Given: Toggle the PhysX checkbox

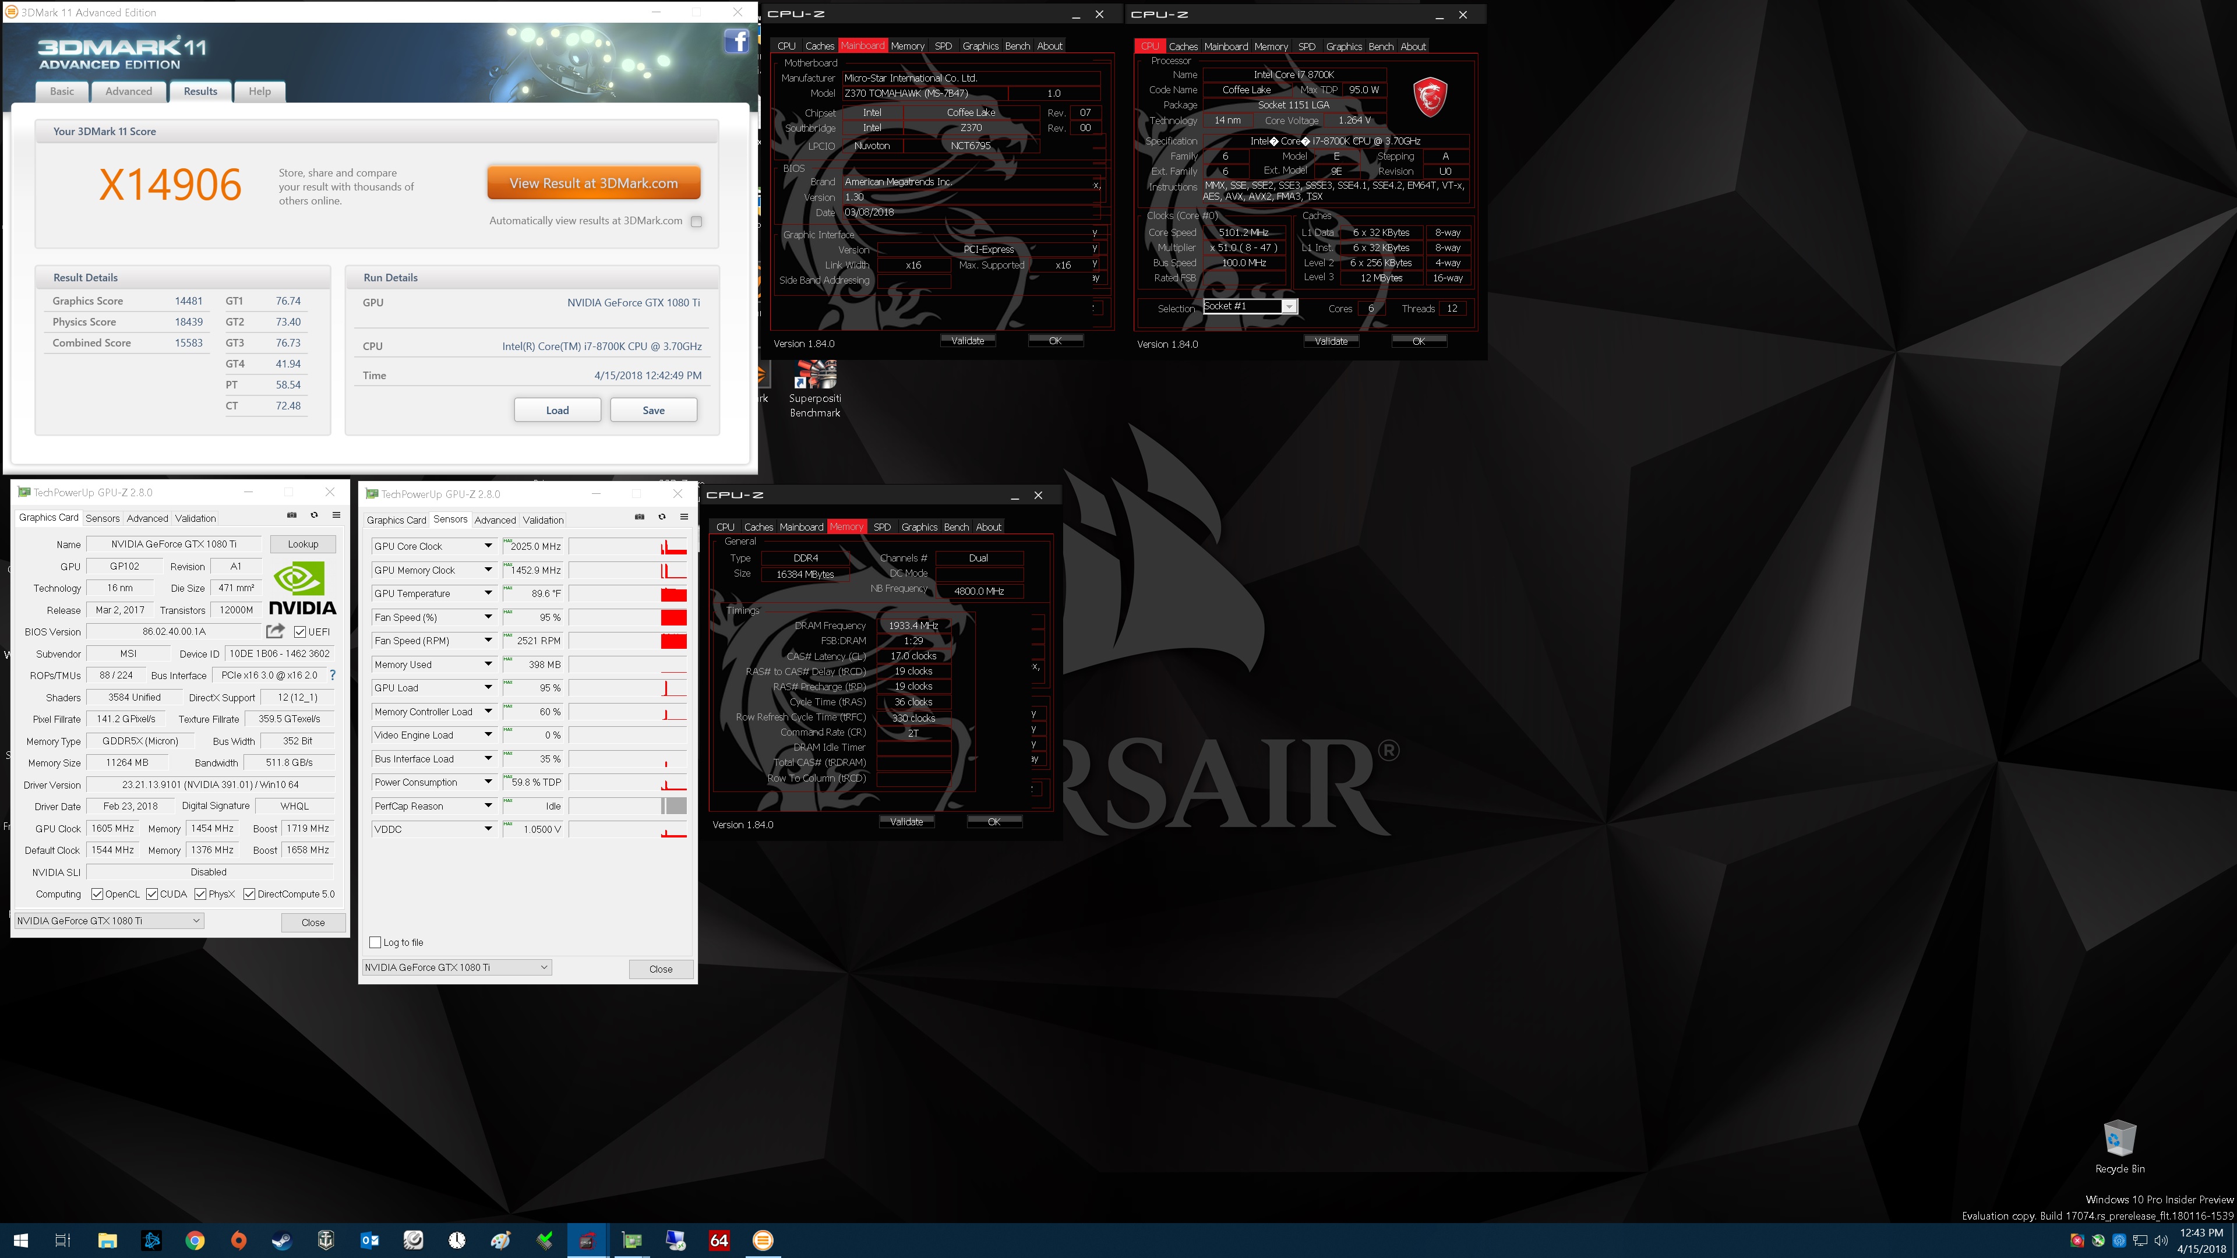Looking at the screenshot, I should (x=200, y=894).
